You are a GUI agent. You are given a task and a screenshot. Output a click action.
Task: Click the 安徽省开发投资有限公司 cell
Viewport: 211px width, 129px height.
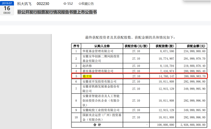(99, 82)
